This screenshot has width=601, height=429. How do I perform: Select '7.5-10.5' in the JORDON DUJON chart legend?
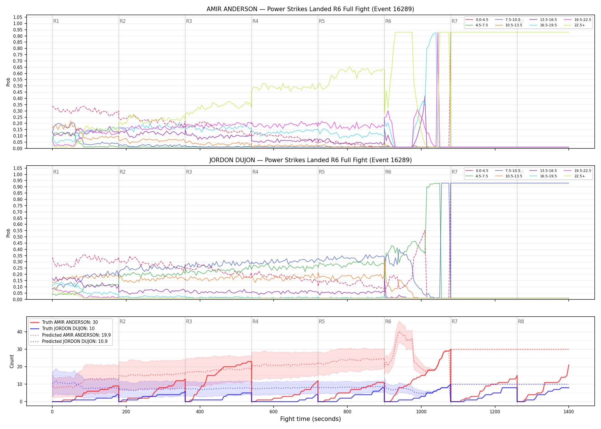pyautogui.click(x=513, y=171)
